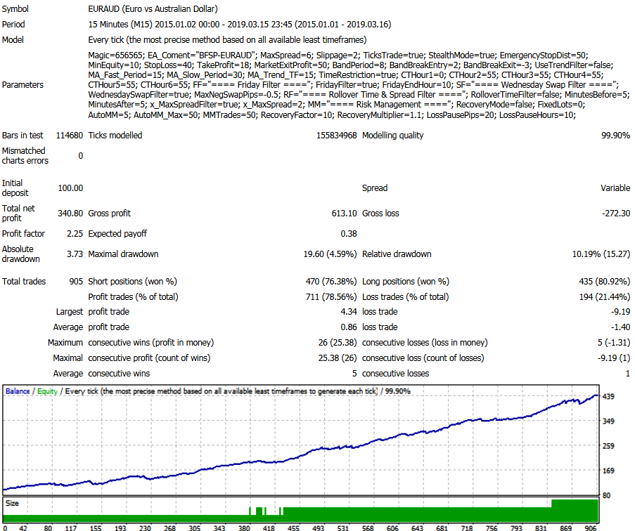Click the '455' trade number axis label
The height and width of the screenshot is (531, 635).
(x=294, y=527)
